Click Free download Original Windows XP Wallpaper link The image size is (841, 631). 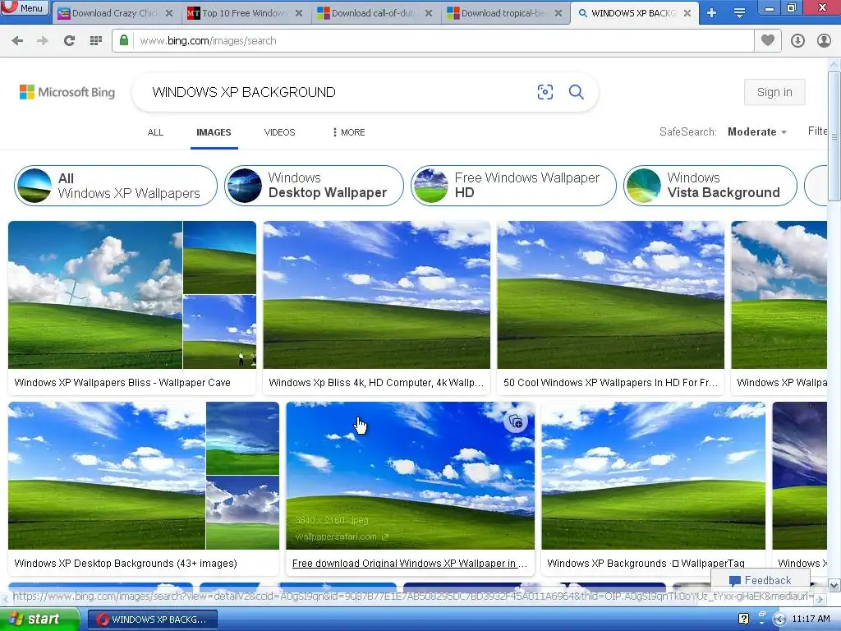pos(410,564)
